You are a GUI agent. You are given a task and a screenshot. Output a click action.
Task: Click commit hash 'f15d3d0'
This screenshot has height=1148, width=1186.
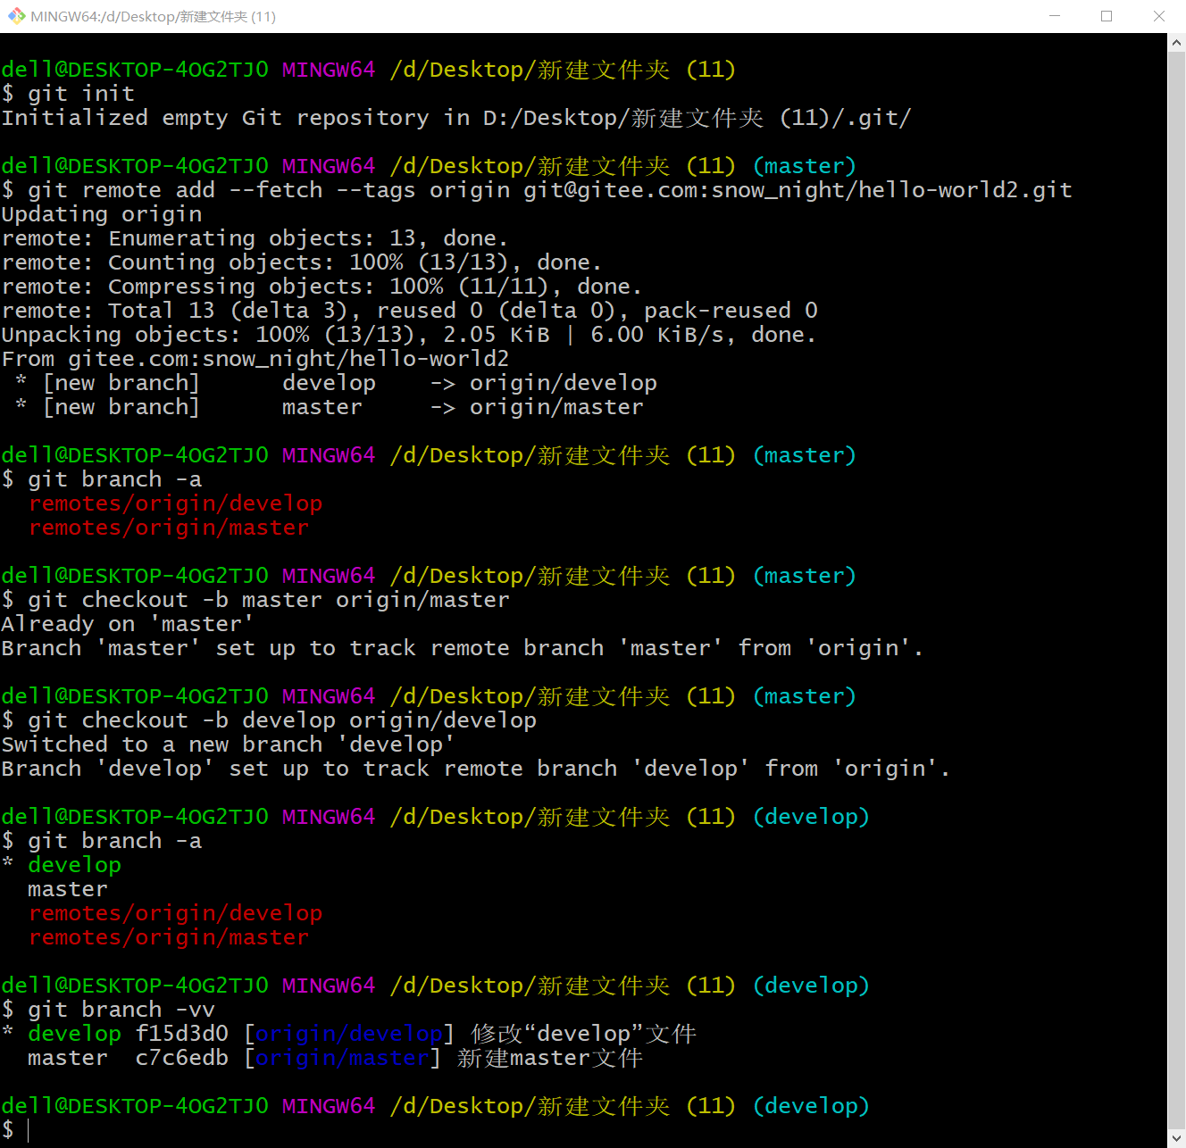pos(182,1034)
